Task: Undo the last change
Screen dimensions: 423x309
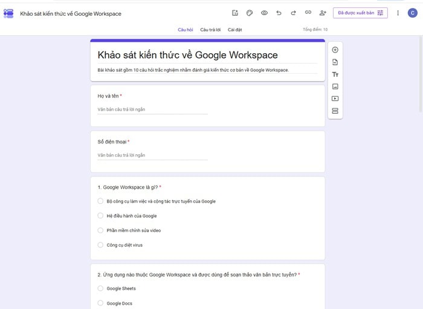Action: pos(279,13)
